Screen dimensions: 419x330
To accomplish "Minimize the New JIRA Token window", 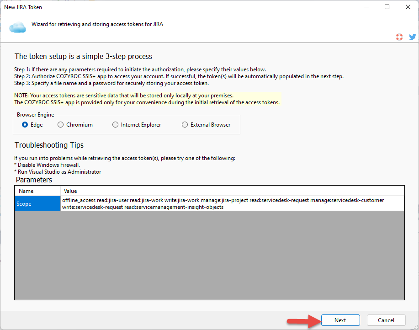I will pyautogui.click(x=366, y=7).
